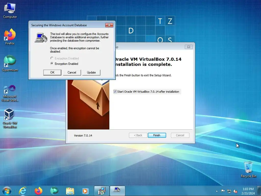
Task: Click Cancel in the Securing Windows Account Database dialog
Action: 72,72
